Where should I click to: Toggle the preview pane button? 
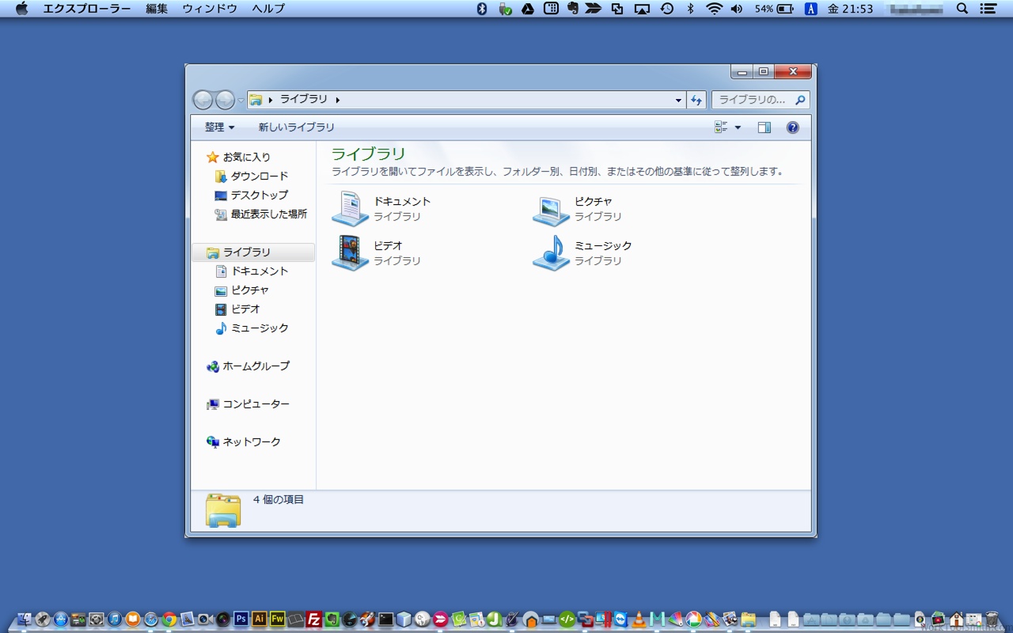tap(764, 127)
